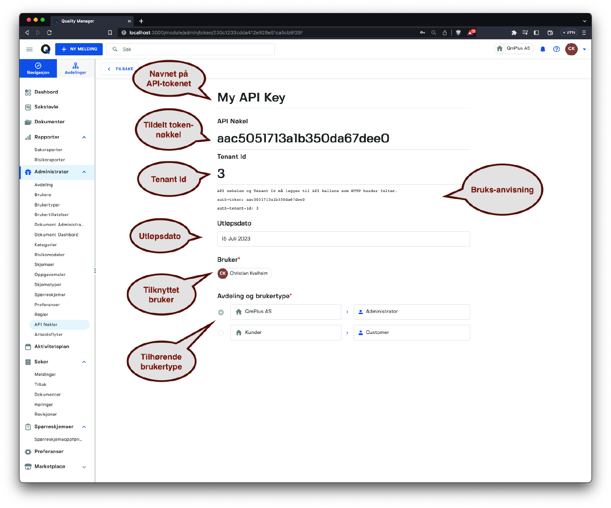Go back with TILBAKE button

[120, 69]
